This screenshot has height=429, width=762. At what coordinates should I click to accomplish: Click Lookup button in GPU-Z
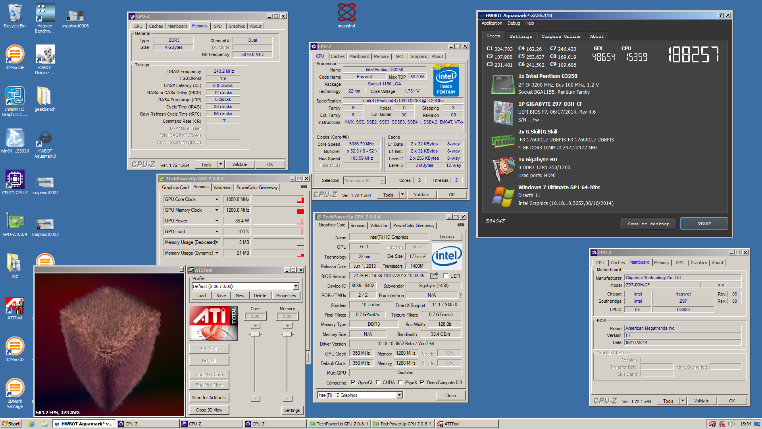tap(446, 237)
